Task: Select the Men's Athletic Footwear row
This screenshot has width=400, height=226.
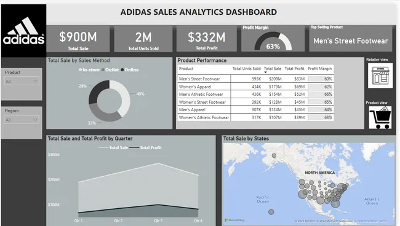Action: click(x=255, y=94)
